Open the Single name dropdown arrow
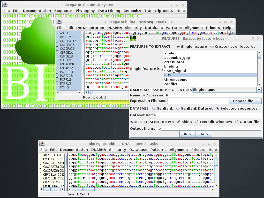The height and width of the screenshot is (198, 264). [259, 90]
